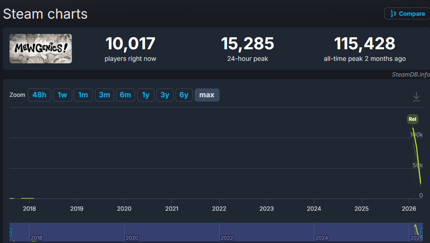Click the SteamDB.info credit text

(411, 75)
